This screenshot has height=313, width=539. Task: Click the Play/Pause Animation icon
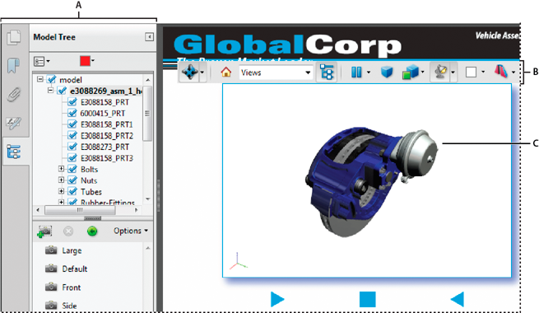pos(356,72)
